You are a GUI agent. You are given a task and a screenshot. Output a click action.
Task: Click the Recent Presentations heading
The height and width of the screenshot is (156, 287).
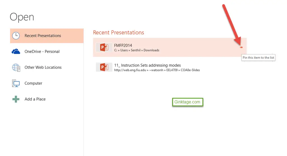[x=119, y=32]
